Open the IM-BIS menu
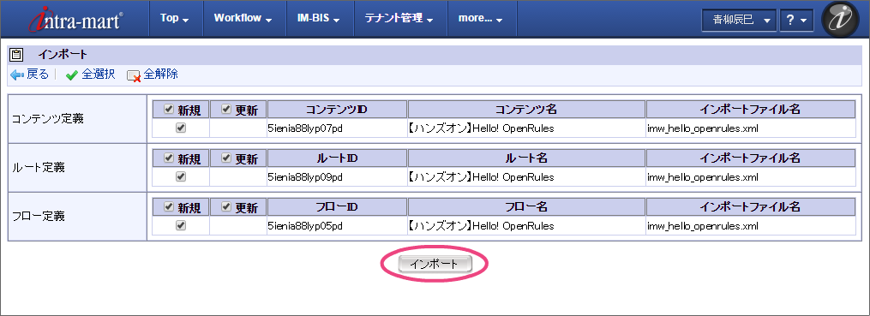The height and width of the screenshot is (316, 870). [x=321, y=18]
